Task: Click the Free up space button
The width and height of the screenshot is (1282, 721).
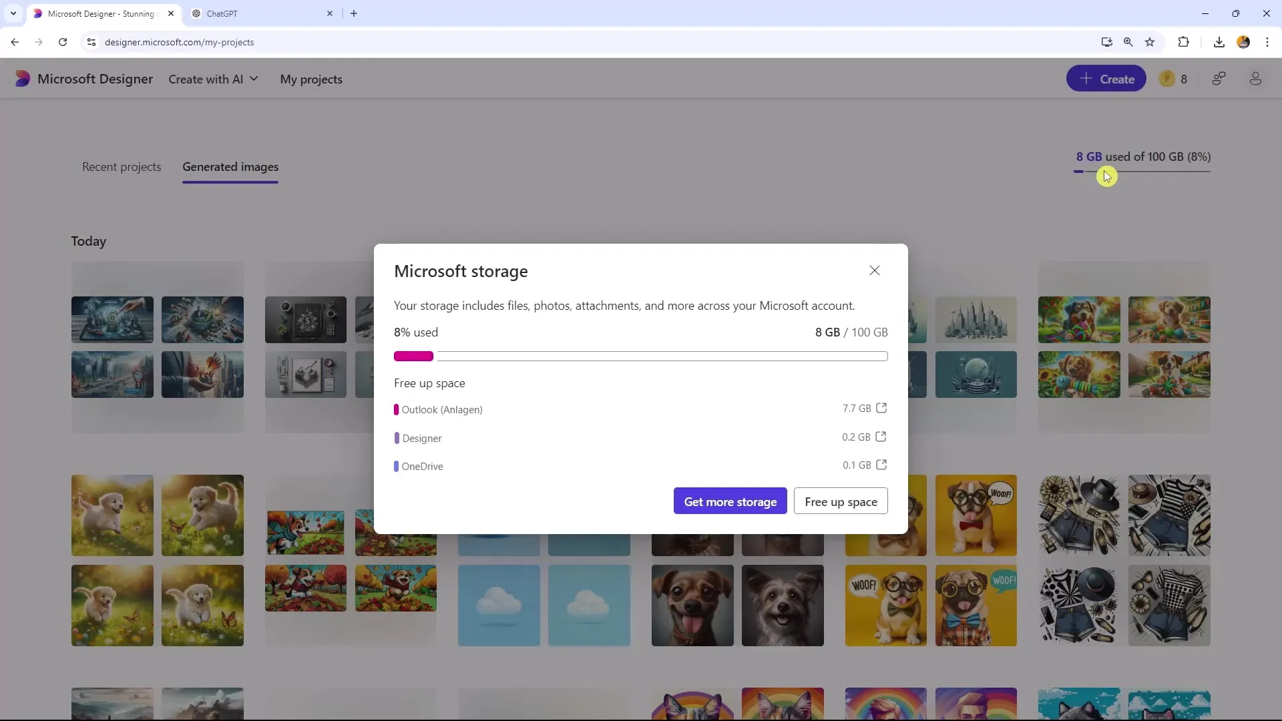Action: click(841, 501)
